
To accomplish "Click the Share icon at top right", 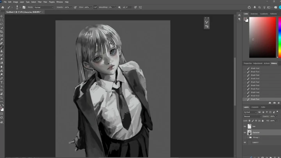I will click(249, 7).
